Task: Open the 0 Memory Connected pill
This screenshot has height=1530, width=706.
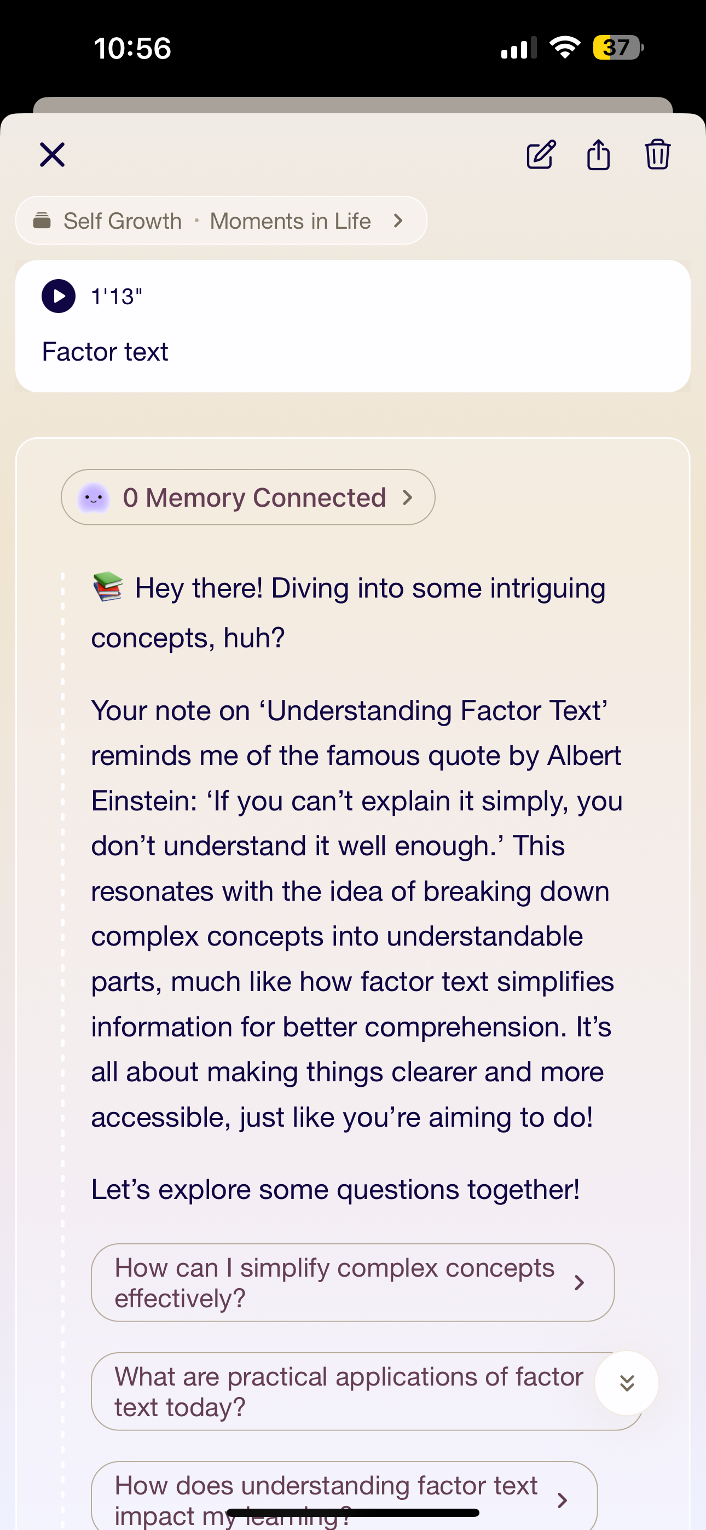Action: 254,498
